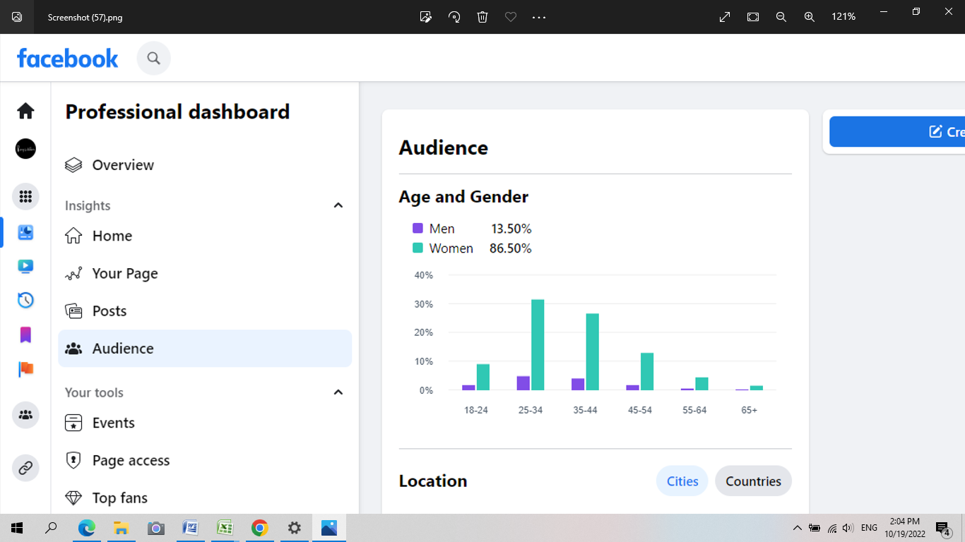Image resolution: width=965 pixels, height=542 pixels.
Task: Click the 55-64 age label
Action: (694, 410)
